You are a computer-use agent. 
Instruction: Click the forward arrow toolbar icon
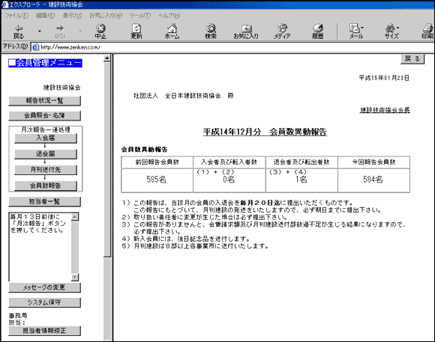(x=60, y=31)
